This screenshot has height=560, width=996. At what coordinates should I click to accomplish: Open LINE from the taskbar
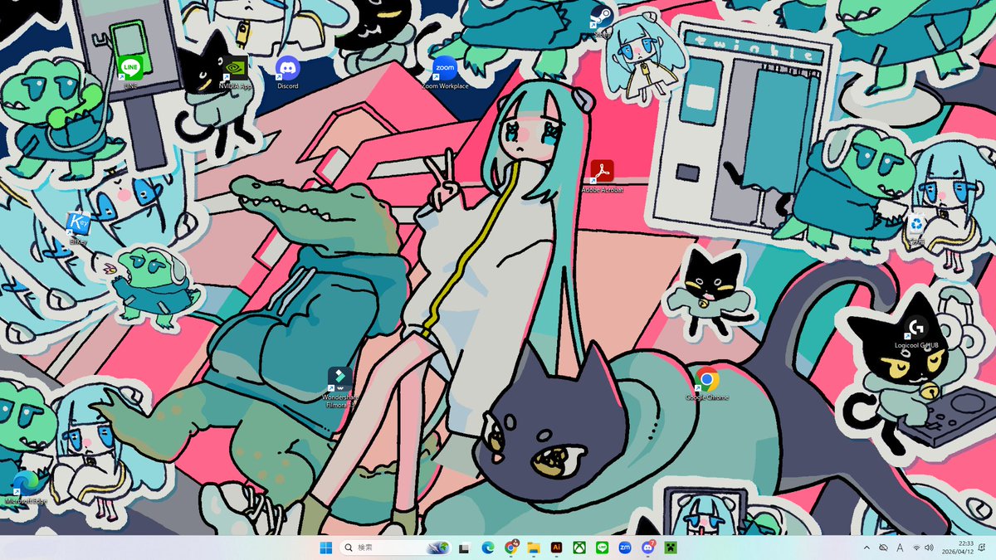[603, 548]
